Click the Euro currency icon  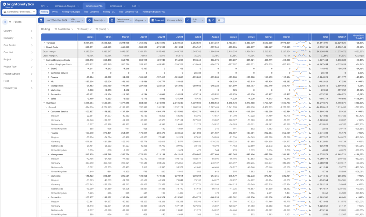point(188,20)
